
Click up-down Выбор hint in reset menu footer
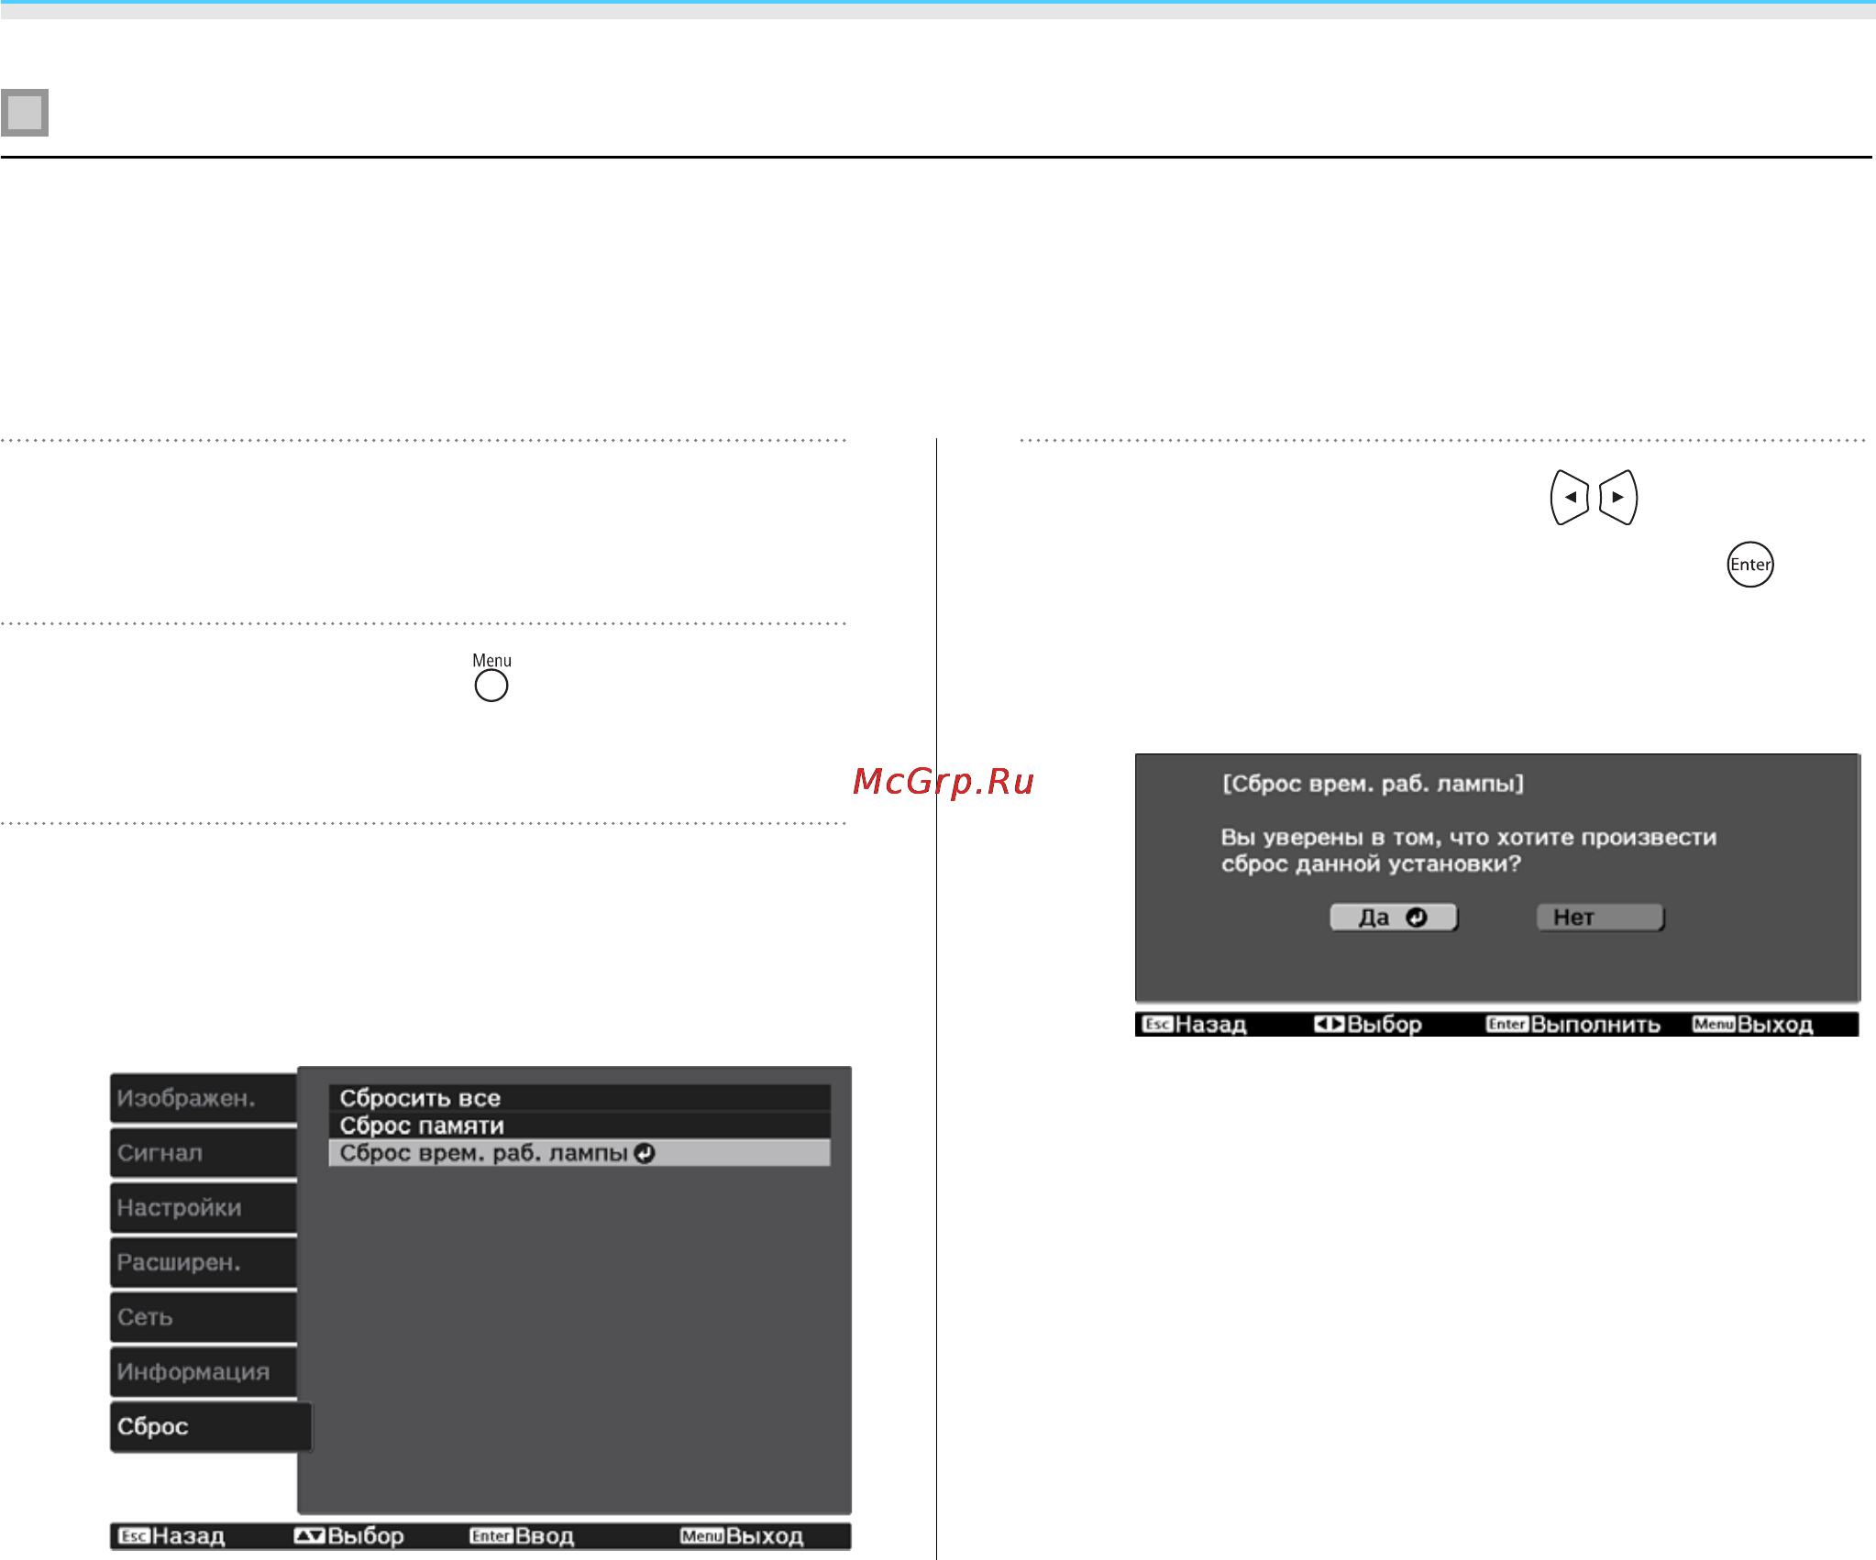pyautogui.click(x=349, y=1536)
